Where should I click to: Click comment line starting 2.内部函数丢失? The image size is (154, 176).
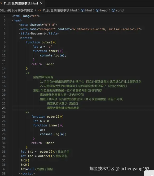pos(83,86)
